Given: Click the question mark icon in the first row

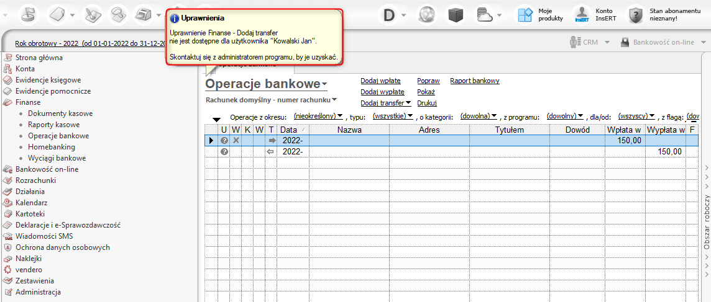Looking at the screenshot, I should 224,140.
